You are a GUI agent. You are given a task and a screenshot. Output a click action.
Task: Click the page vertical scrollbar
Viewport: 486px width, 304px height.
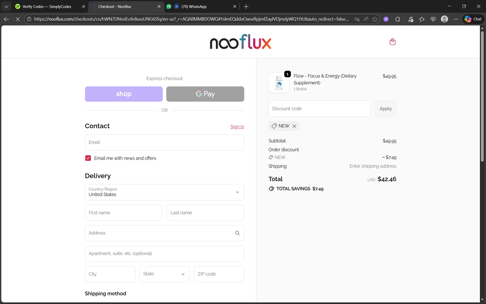tap(482, 97)
